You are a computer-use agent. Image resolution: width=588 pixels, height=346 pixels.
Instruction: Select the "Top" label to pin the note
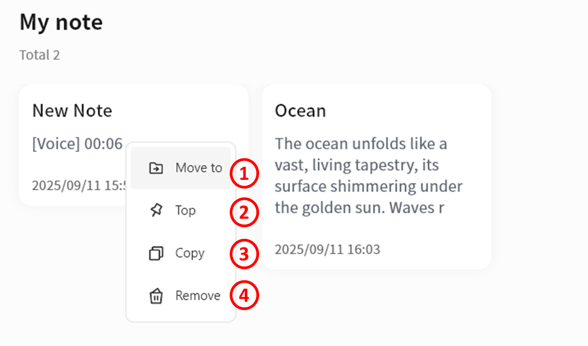185,210
